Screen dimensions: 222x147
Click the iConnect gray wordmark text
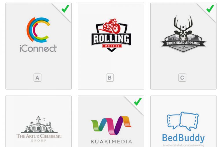click(x=38, y=48)
